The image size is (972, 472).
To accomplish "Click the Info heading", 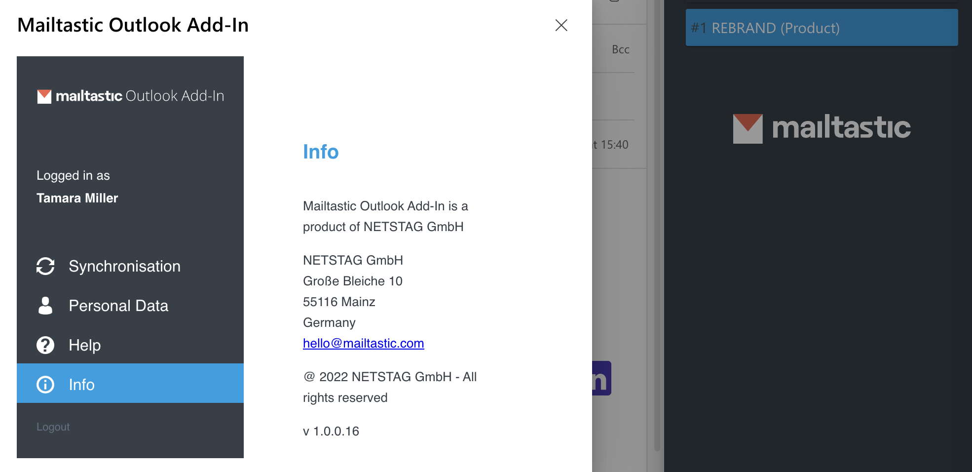I will tap(321, 152).
